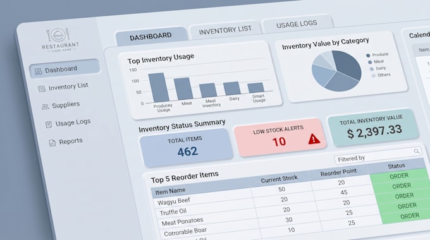Screen dimensions: 430x240
Task: Click the Smart Usage bar
Action: click(255, 87)
